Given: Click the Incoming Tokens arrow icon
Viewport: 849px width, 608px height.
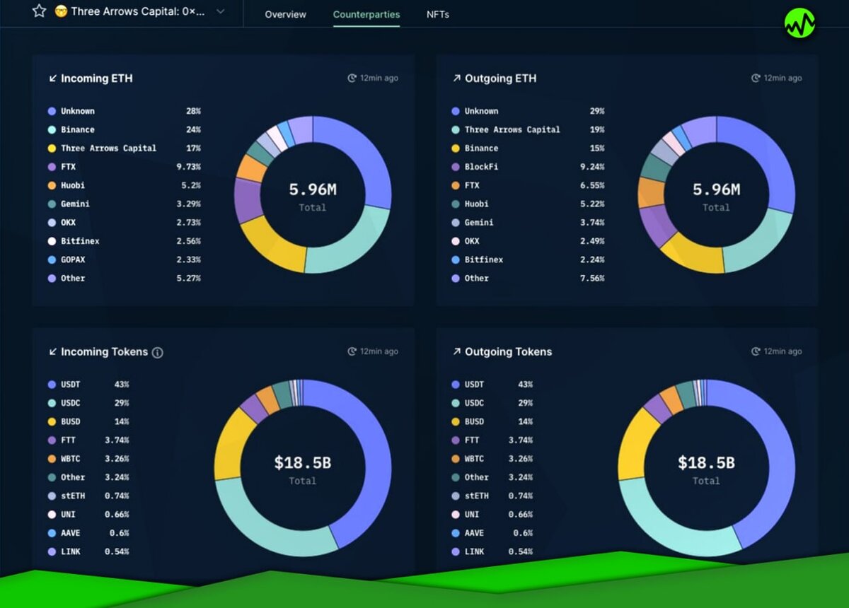Looking at the screenshot, I should click(x=52, y=351).
